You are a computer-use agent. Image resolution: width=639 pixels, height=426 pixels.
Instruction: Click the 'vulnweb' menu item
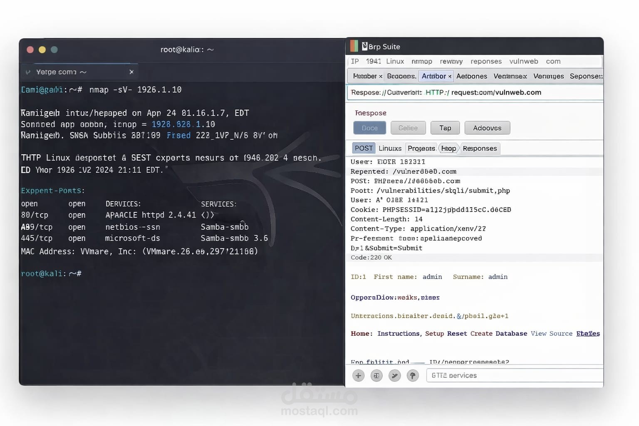(524, 61)
